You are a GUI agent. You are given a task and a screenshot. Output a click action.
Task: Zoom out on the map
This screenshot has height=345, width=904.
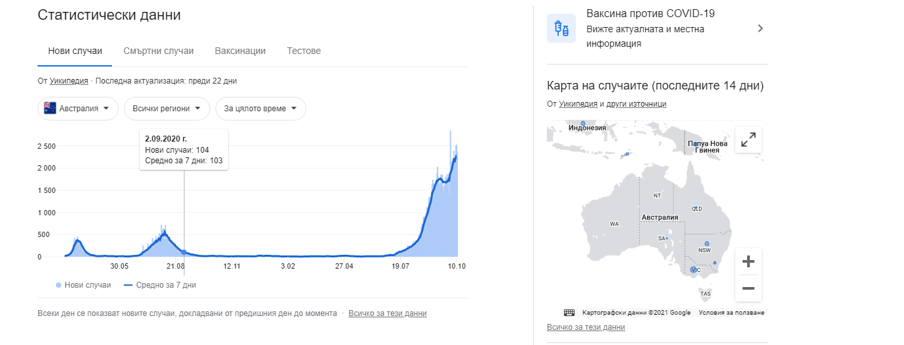coord(748,288)
